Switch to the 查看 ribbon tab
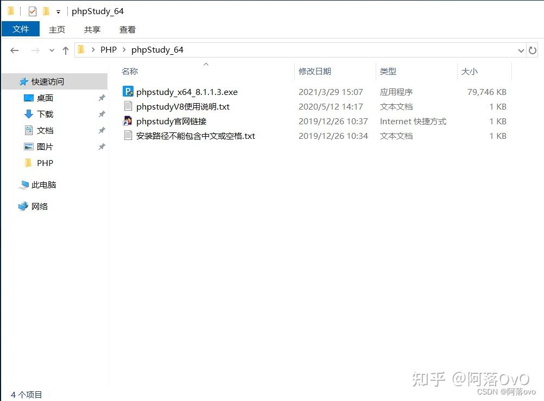This screenshot has width=544, height=401. [x=127, y=29]
